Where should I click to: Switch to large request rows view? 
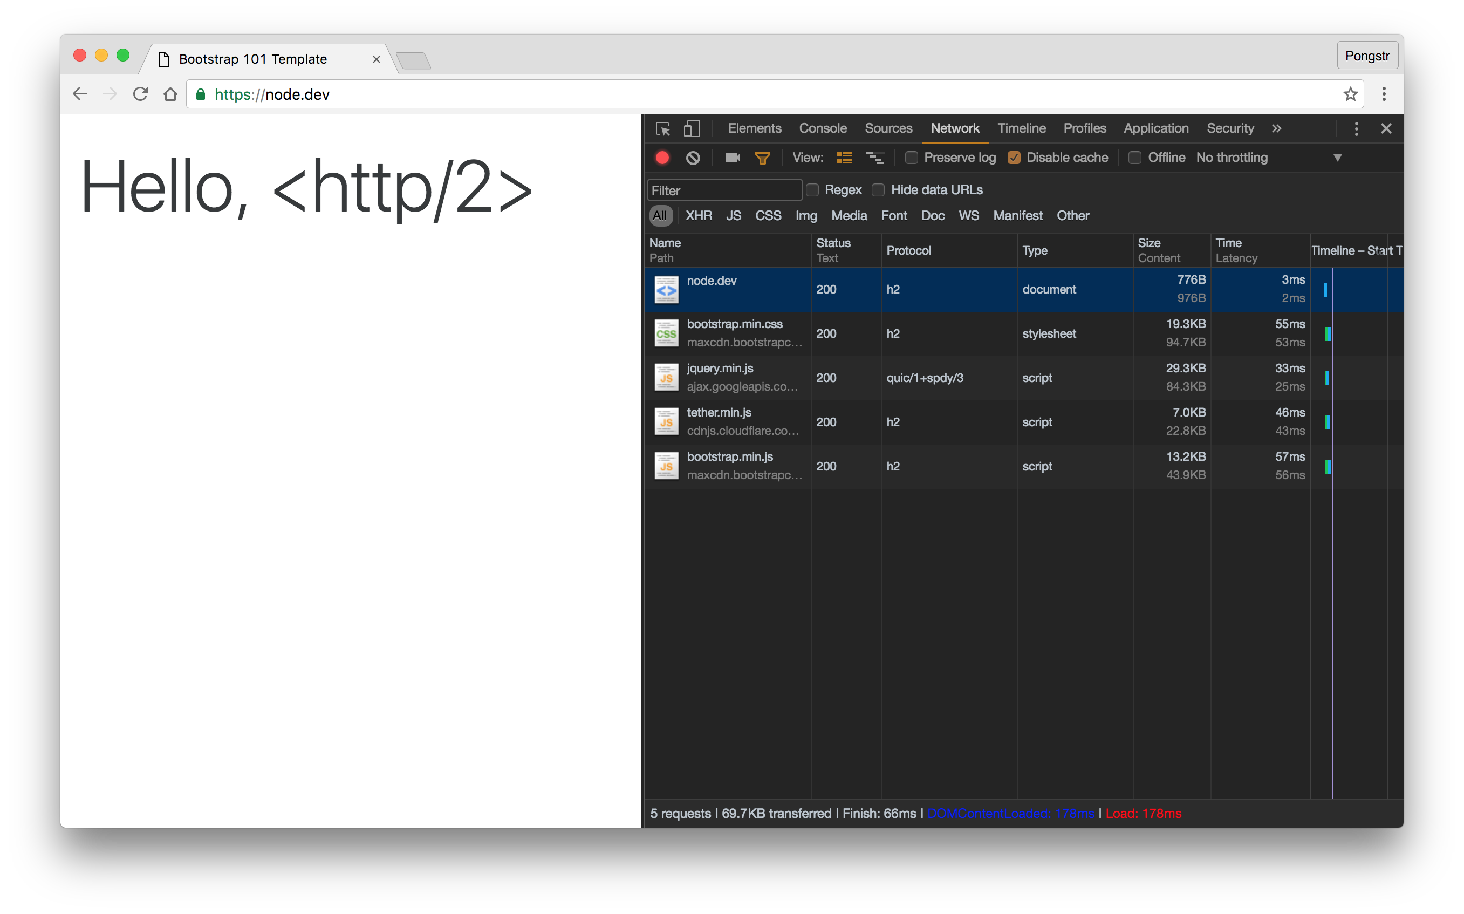coord(845,158)
